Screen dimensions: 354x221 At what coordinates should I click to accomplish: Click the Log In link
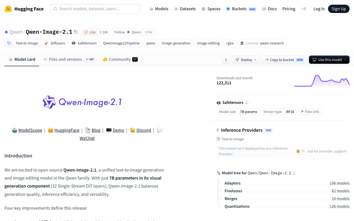pos(319,9)
